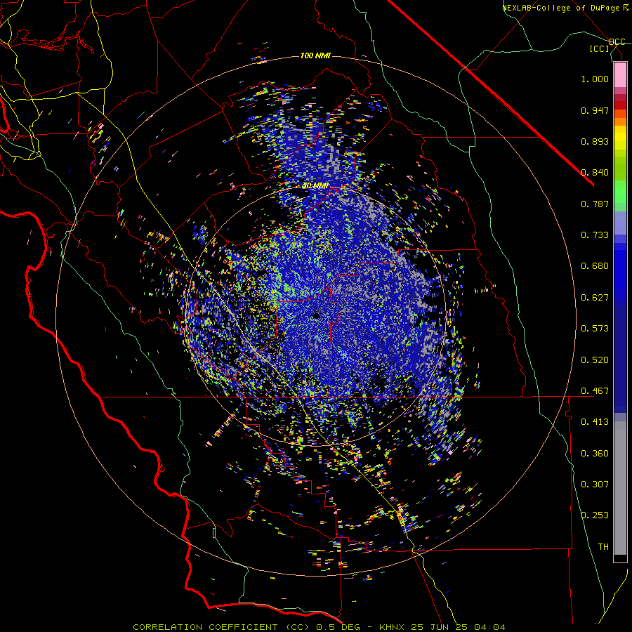632x632 pixels.
Task: Click the bright green segment of the color scale
Action: [620, 191]
